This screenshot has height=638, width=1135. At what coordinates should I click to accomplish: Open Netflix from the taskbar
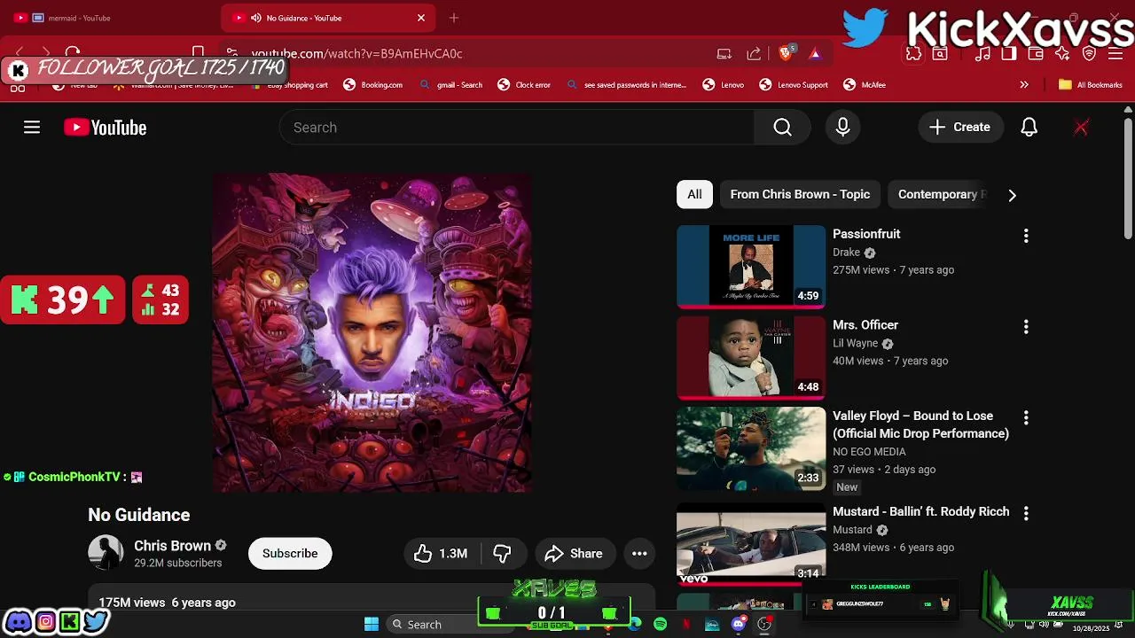[685, 625]
